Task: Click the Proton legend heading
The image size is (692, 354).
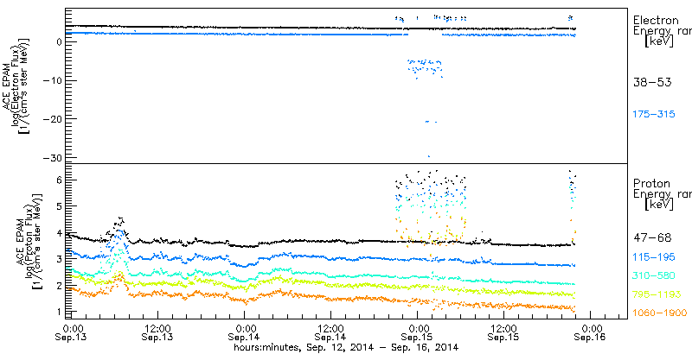Action: pos(651,184)
